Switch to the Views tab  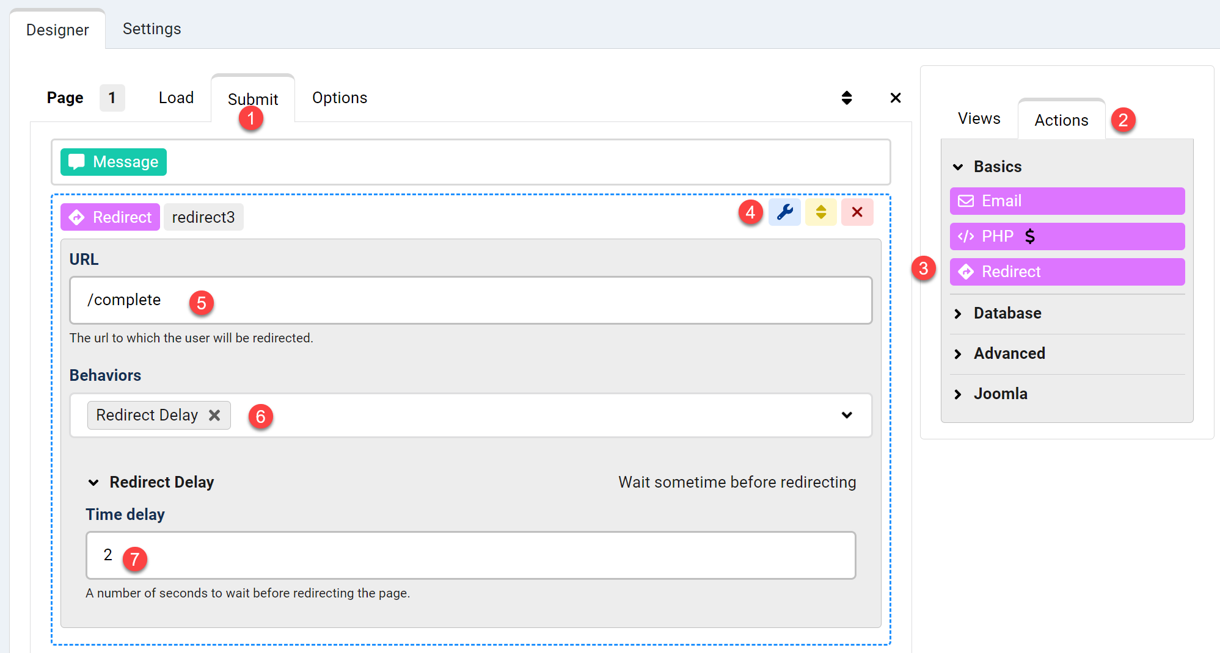[979, 118]
